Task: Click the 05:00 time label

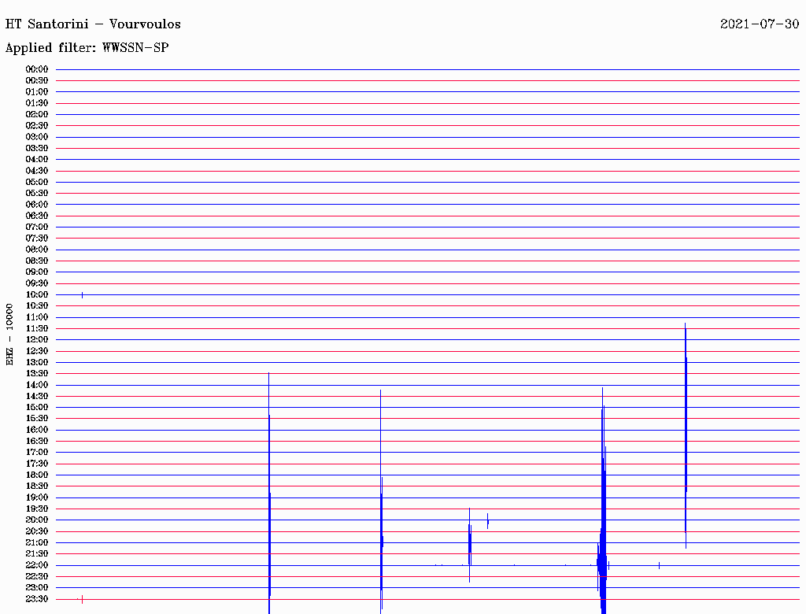Action: tap(37, 182)
